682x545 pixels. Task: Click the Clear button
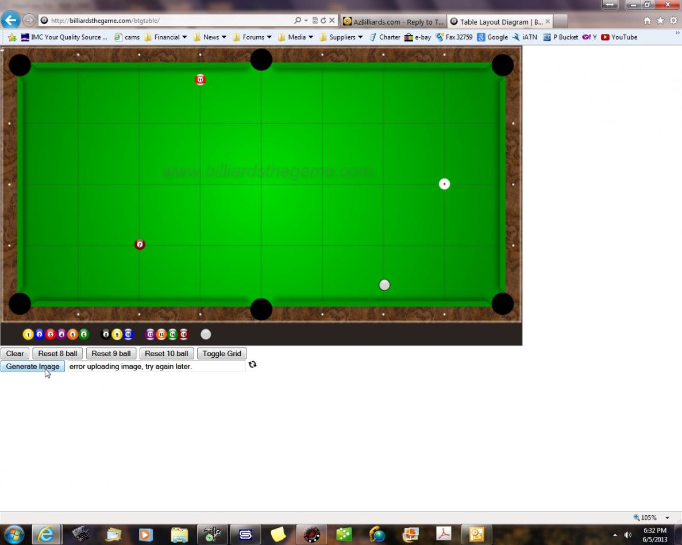[x=15, y=353]
